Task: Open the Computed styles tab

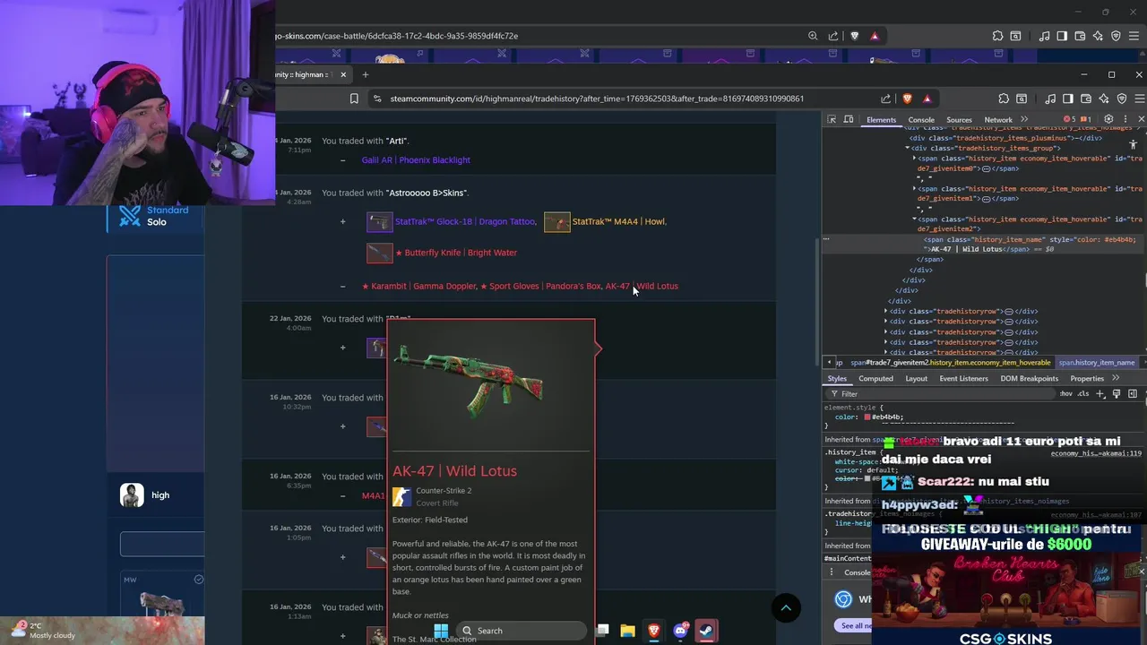Action: point(875,378)
